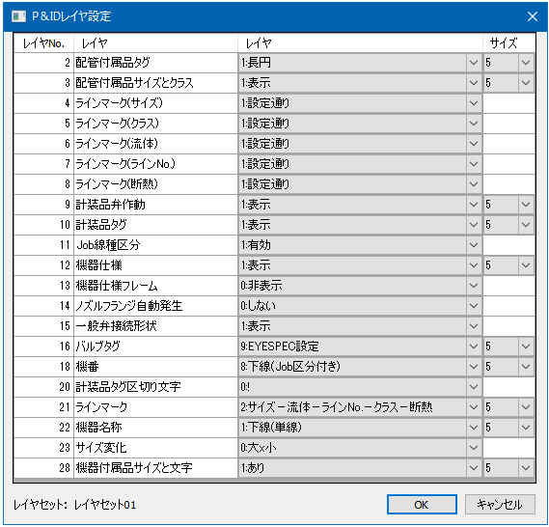Select the 一般弁接続形状 row label
Viewport: 549px width, 527px height.
pyautogui.click(x=116, y=326)
